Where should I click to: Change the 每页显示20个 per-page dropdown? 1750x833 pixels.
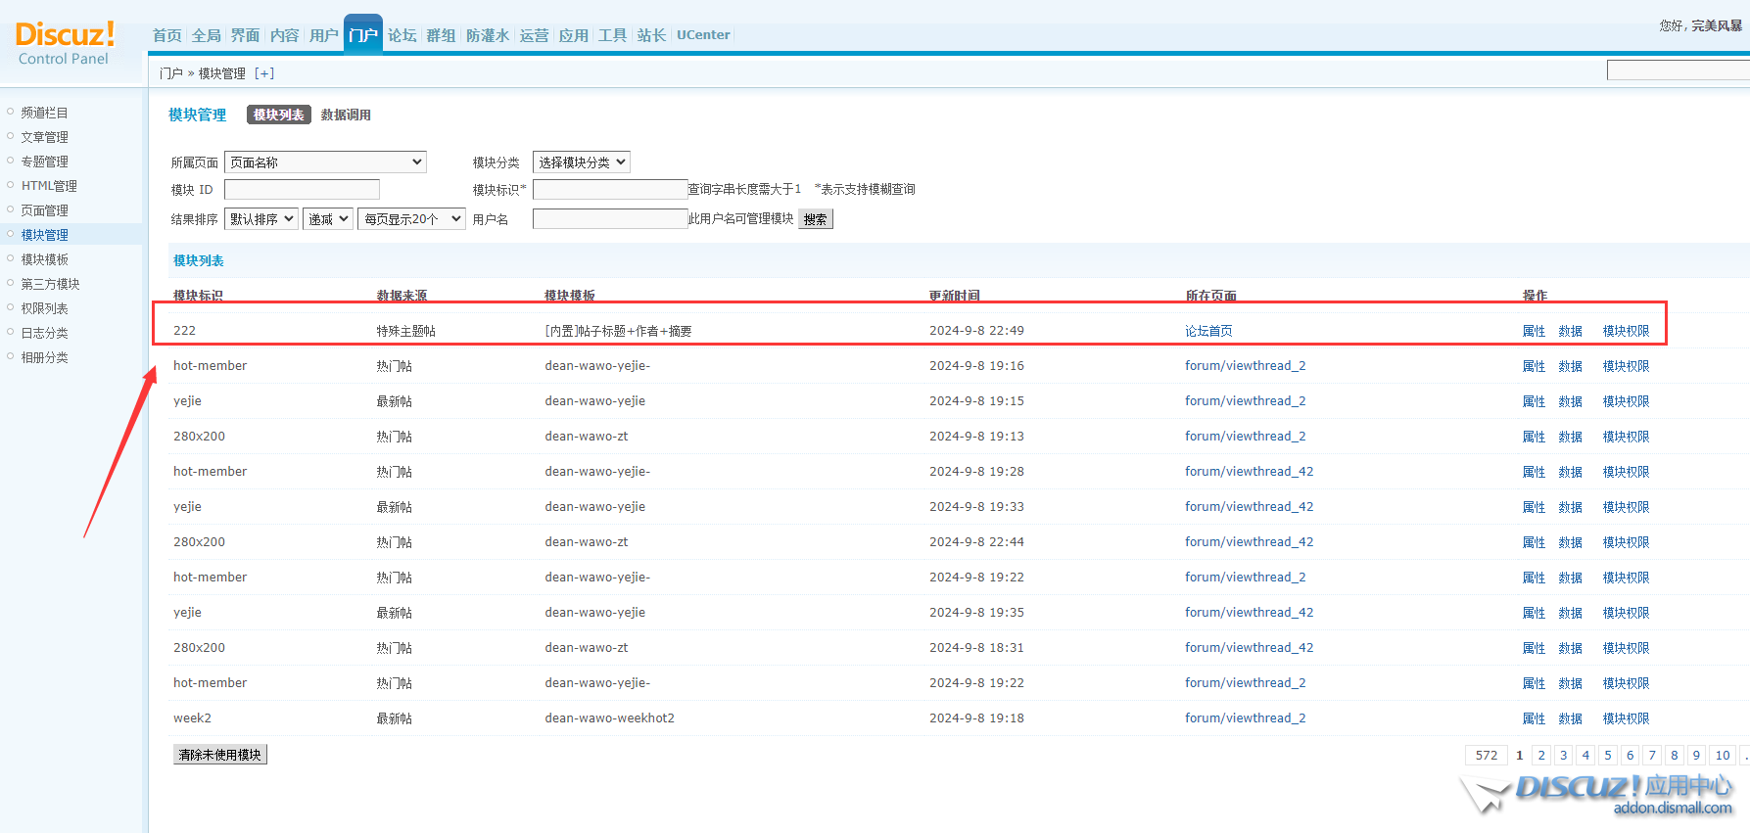(x=411, y=219)
